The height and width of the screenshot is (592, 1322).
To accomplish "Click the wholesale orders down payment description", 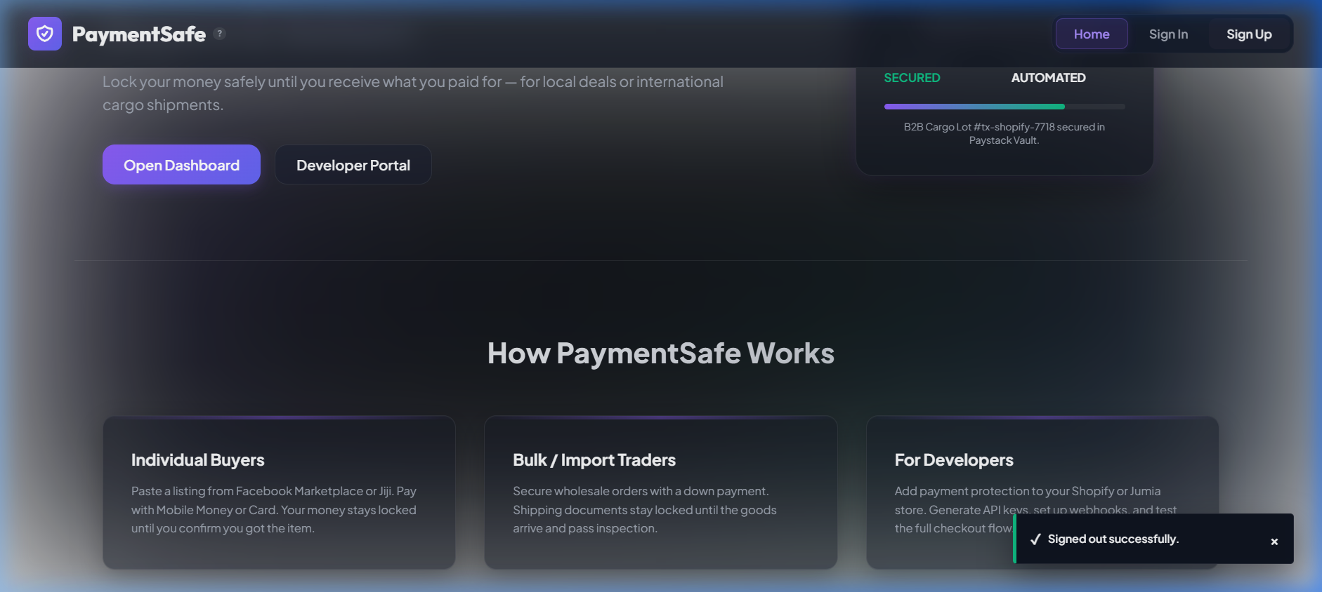I will pyautogui.click(x=645, y=510).
